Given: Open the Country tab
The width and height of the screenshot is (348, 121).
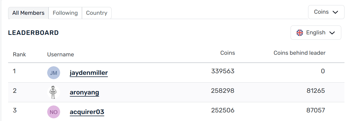Looking at the screenshot, I should click(97, 13).
